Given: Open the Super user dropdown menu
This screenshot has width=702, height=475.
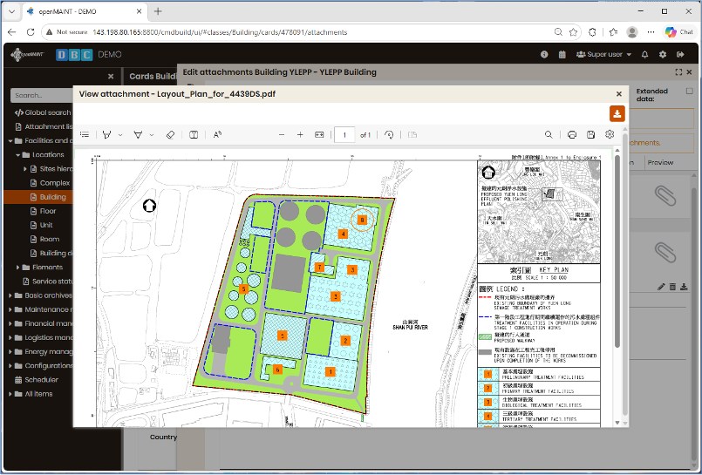Looking at the screenshot, I should 604,54.
